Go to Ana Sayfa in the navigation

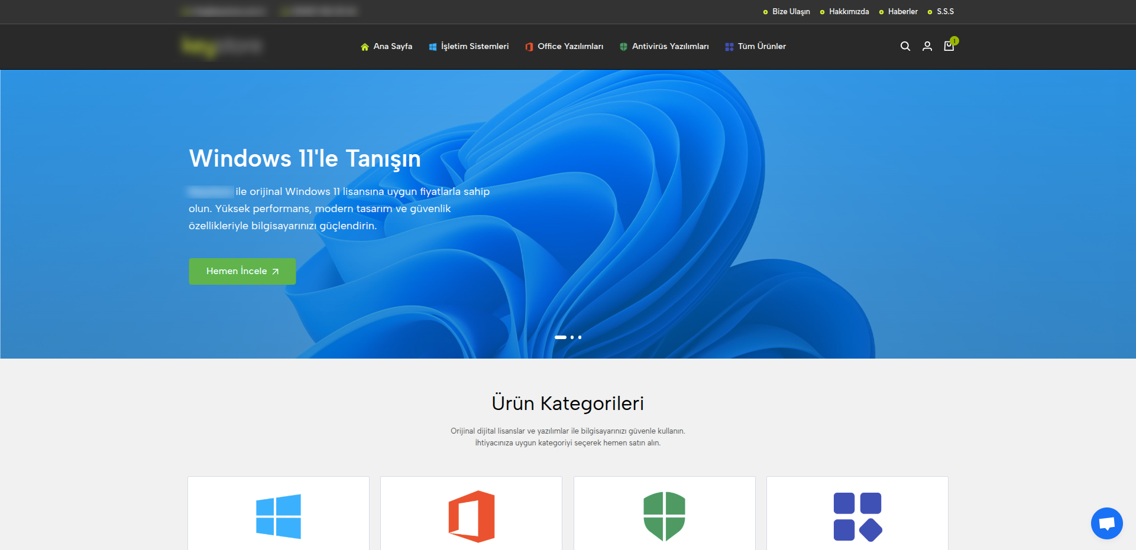(387, 46)
